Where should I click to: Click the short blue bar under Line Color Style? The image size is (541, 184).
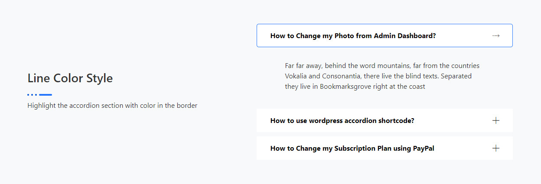point(46,94)
